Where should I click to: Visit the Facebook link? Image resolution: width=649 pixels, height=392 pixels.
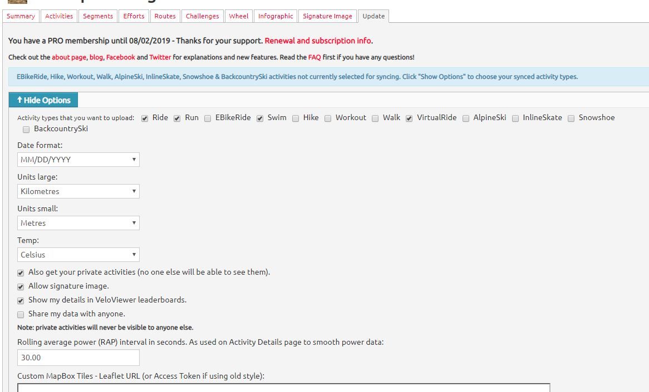pos(120,57)
